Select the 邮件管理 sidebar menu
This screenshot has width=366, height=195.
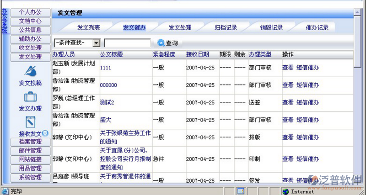point(30,150)
